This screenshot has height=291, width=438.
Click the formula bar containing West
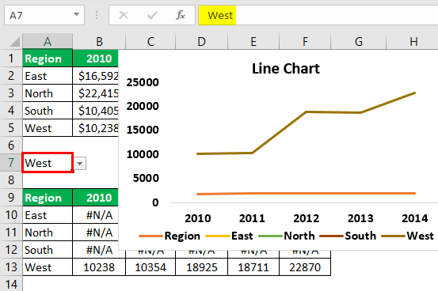tap(318, 15)
